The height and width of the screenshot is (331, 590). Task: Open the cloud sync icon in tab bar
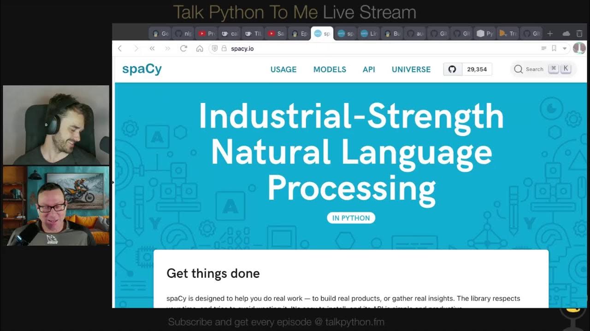coord(566,33)
